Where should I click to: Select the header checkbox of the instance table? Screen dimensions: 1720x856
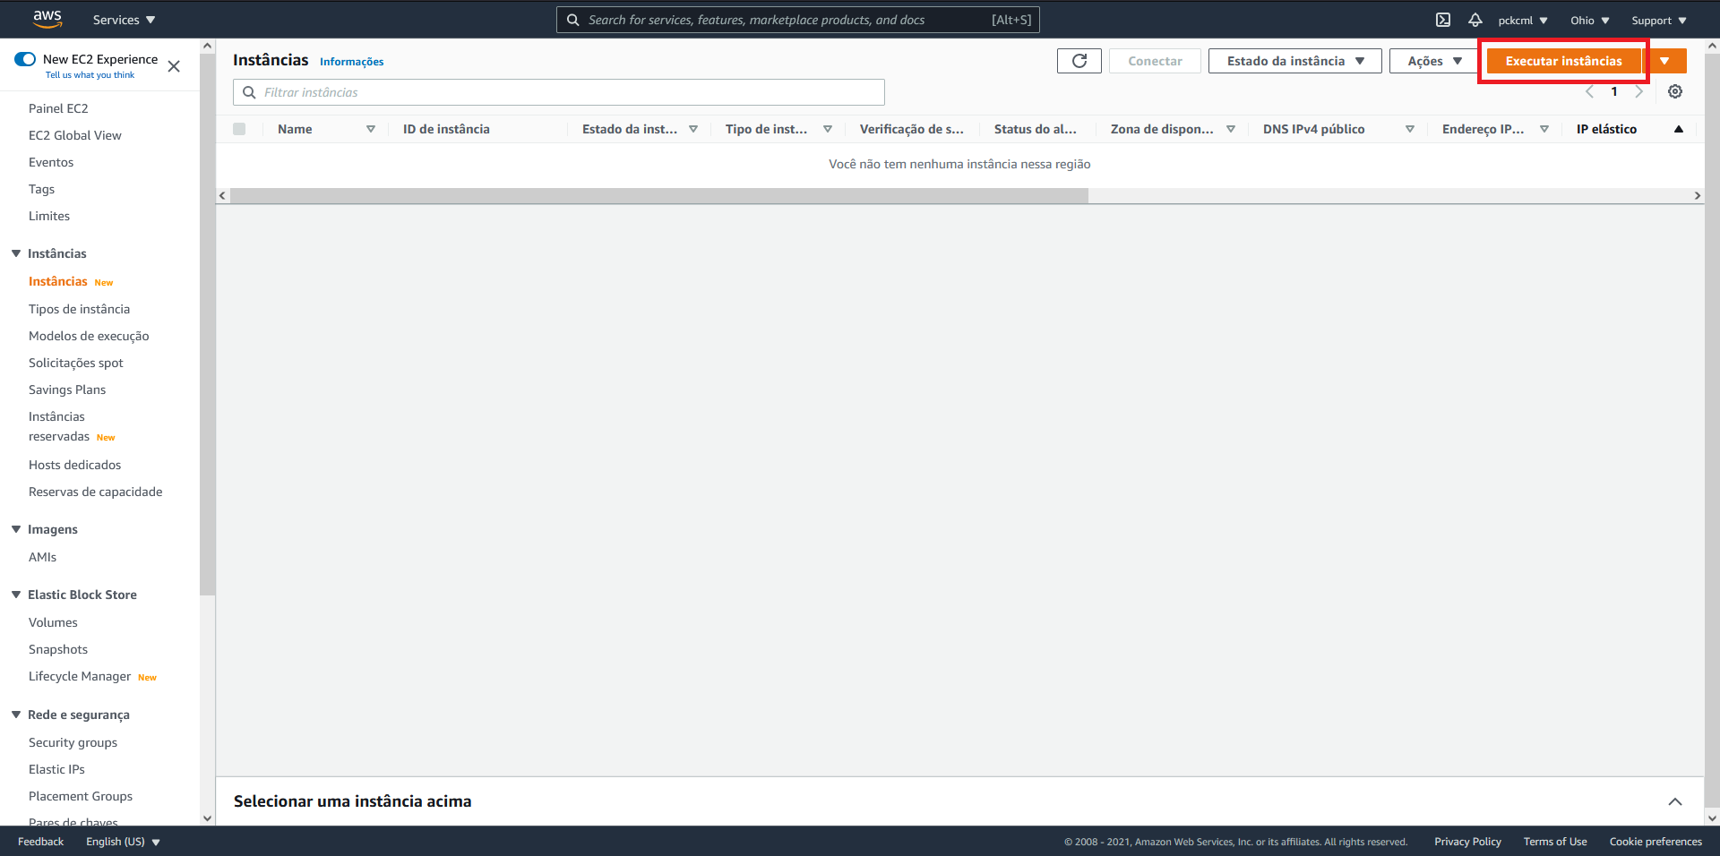[239, 128]
